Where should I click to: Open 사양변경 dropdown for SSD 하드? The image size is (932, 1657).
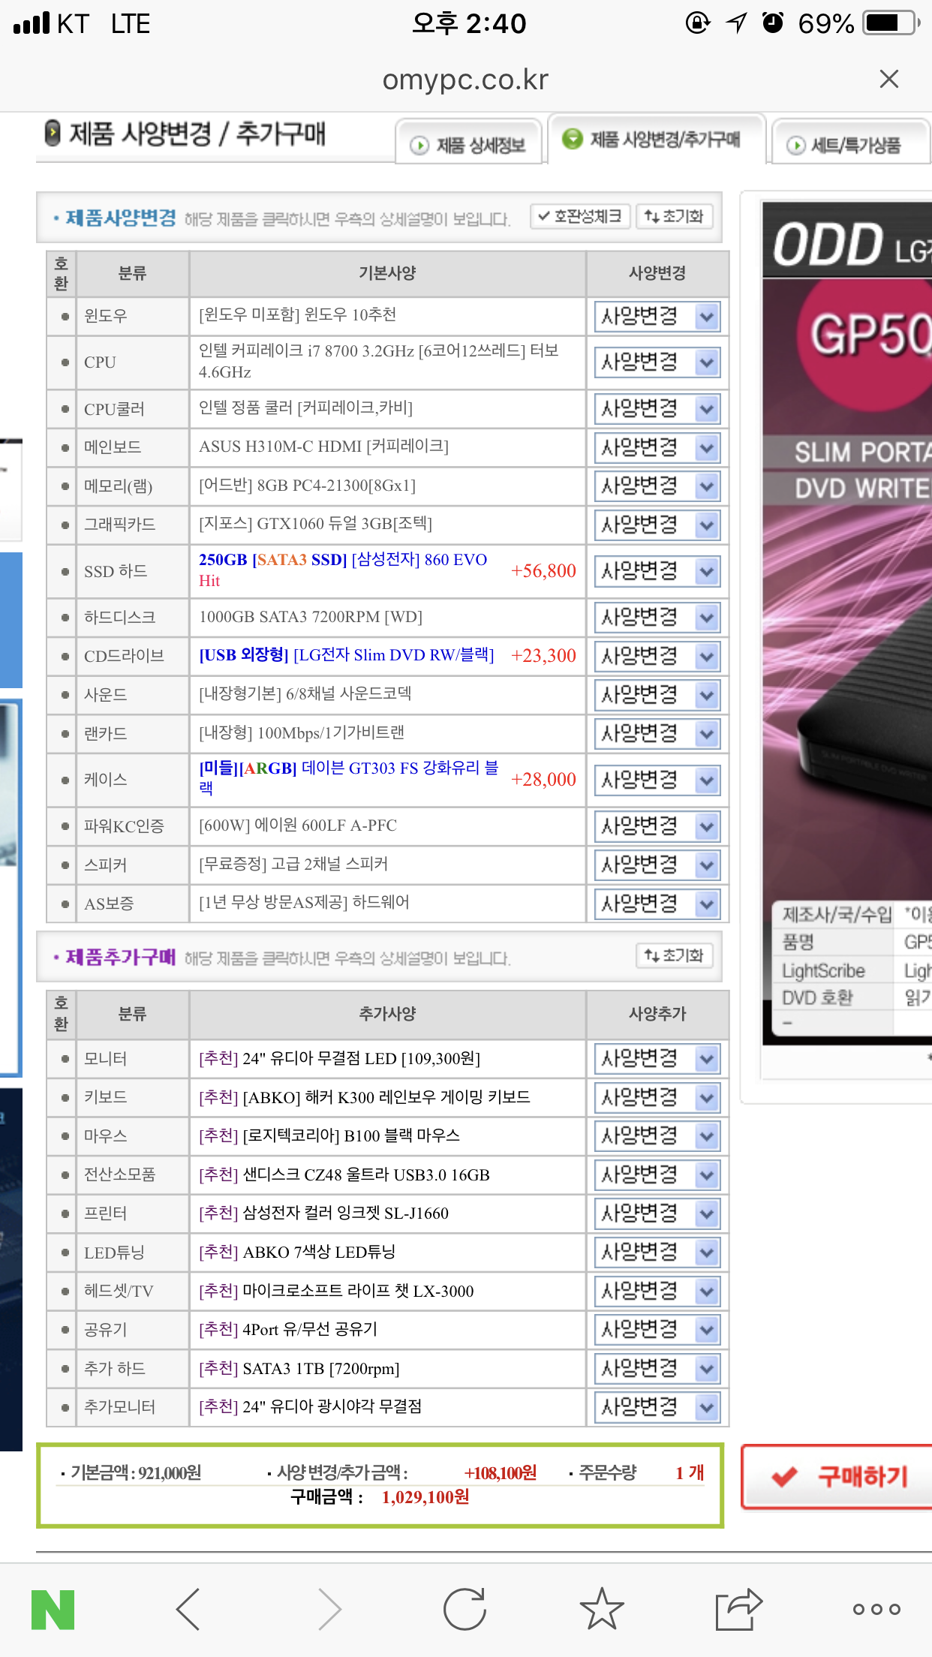tap(657, 572)
